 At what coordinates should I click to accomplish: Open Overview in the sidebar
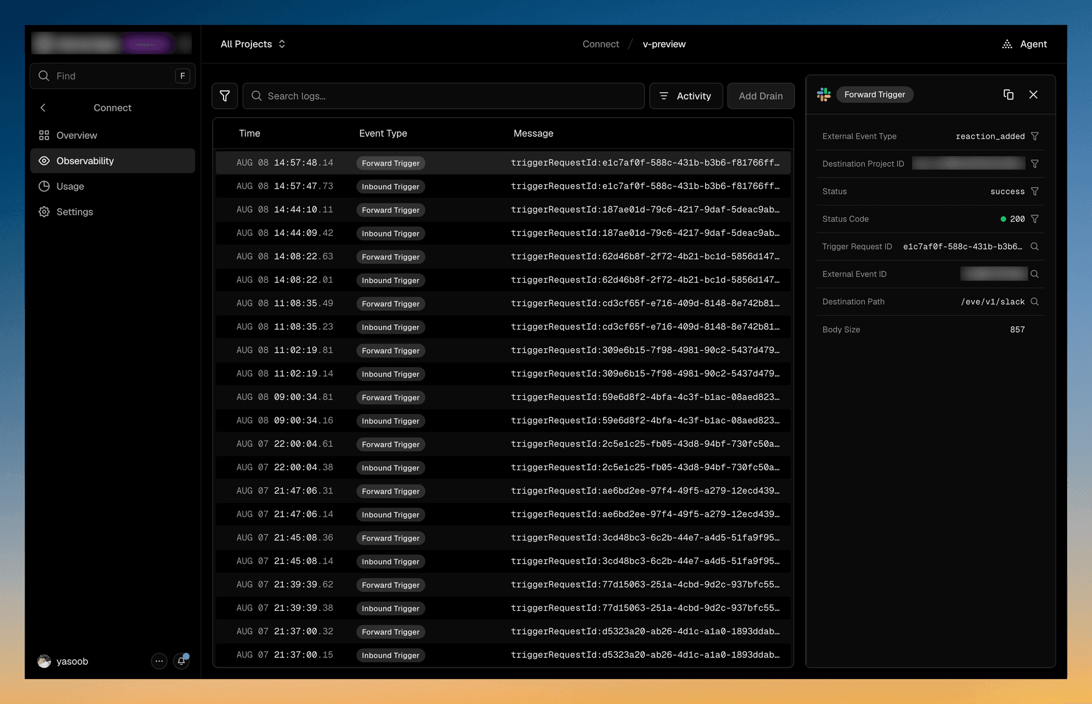coord(113,135)
